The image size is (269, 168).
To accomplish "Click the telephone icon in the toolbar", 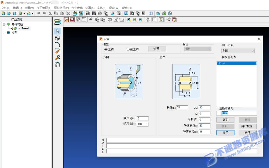I will [x=158, y=14].
